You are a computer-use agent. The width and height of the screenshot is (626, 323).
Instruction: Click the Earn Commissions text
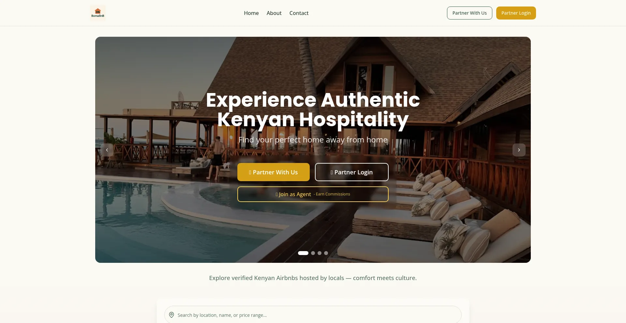pyautogui.click(x=333, y=194)
